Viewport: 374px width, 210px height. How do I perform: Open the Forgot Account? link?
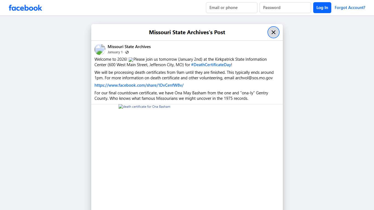tap(350, 8)
